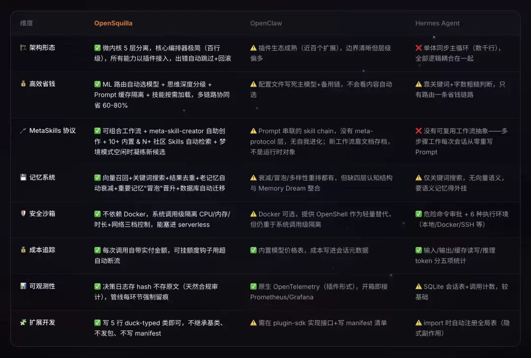Select the 可观测性 row label
The width and height of the screenshot is (531, 358).
tap(42, 286)
